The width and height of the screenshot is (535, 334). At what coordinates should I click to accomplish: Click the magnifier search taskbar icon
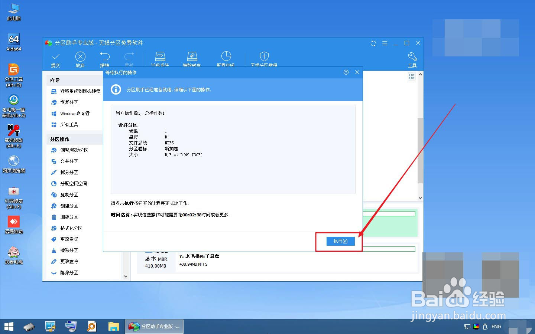(91, 327)
